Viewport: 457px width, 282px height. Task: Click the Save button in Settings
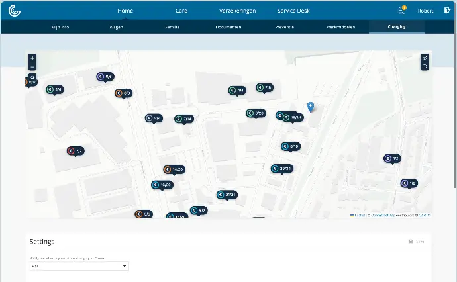(x=417, y=242)
